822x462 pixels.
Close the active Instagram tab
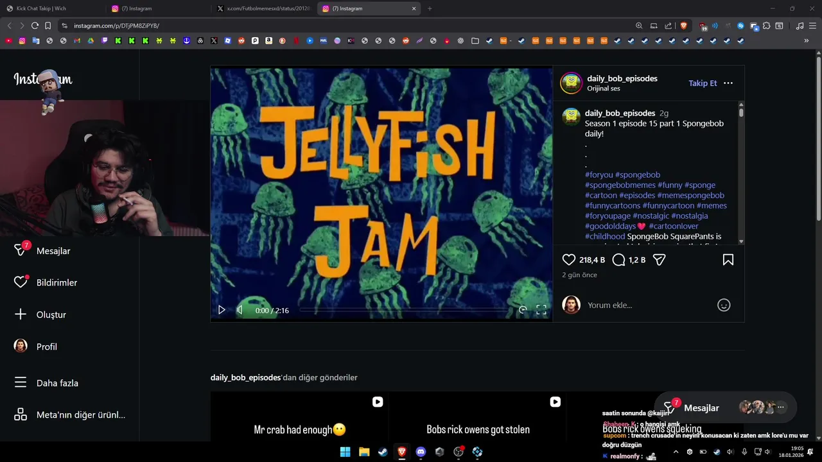pos(414,8)
